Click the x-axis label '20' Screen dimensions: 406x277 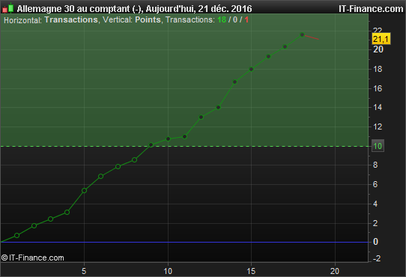click(x=335, y=271)
